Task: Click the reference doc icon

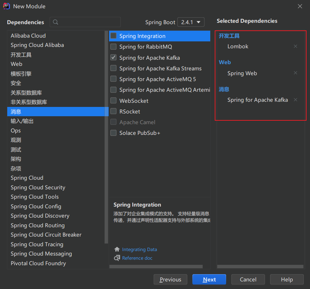Action: 117,258
